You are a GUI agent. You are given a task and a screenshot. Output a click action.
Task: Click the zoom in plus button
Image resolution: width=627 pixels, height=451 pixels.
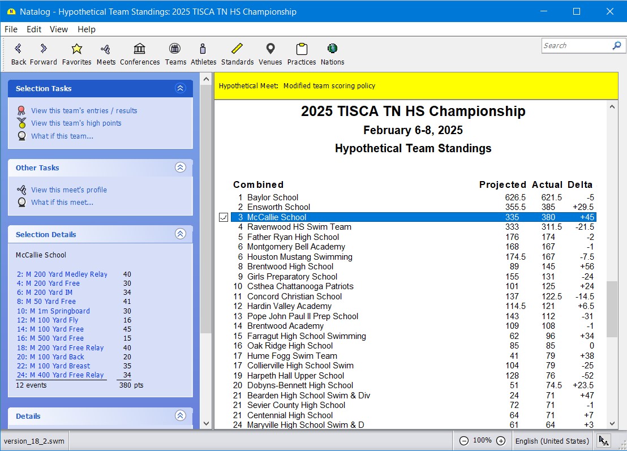click(x=501, y=441)
